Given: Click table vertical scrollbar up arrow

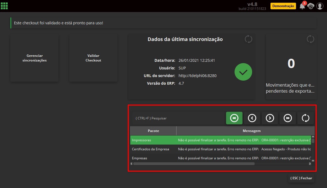Looking at the screenshot, I should (x=313, y=137).
